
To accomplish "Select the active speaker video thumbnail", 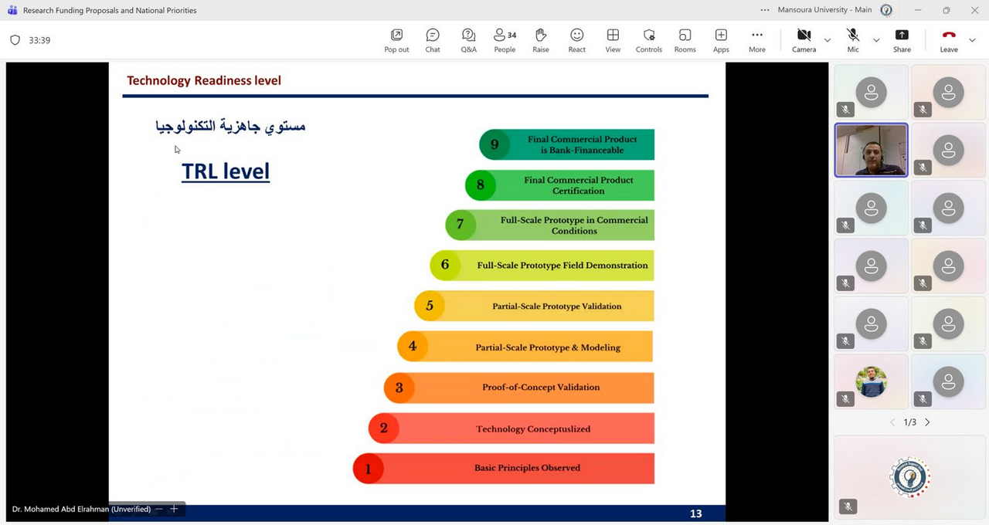I will tap(871, 150).
